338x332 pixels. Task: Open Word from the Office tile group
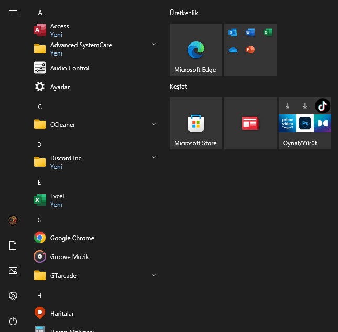point(250,33)
